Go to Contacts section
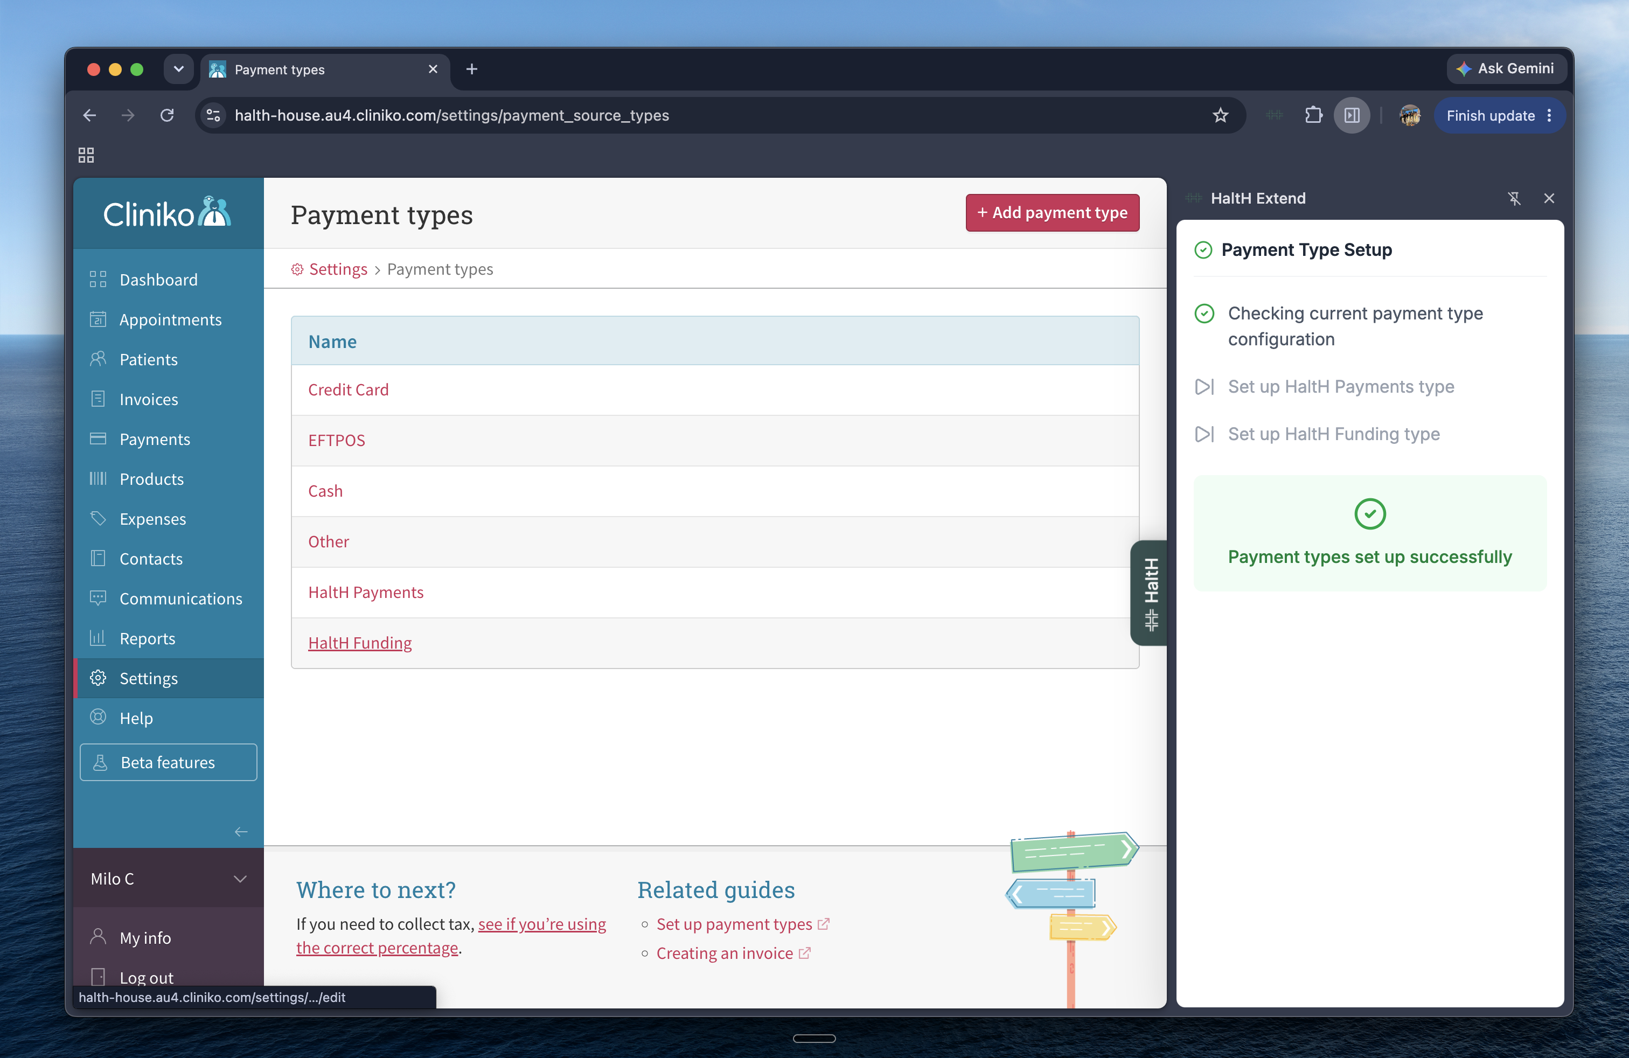Viewport: 1629px width, 1058px height. tap(169, 559)
